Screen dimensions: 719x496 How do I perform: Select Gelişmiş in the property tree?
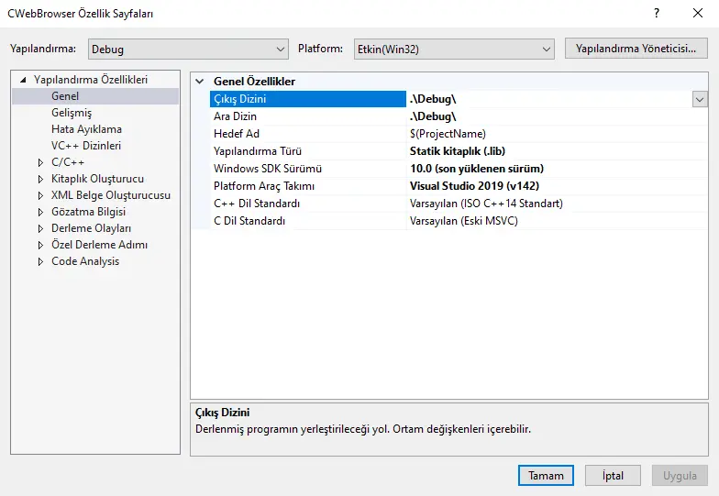pos(72,113)
